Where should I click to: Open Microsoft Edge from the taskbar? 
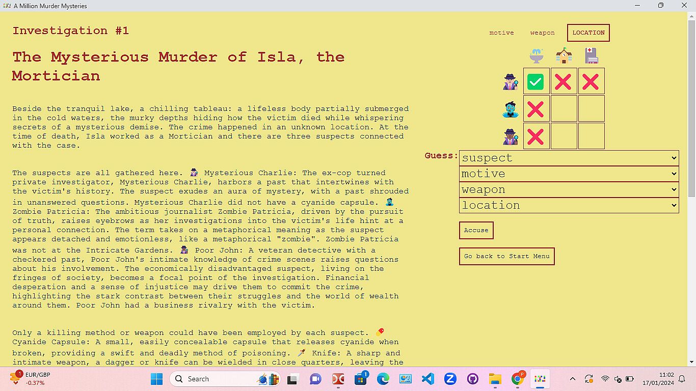[x=383, y=379]
